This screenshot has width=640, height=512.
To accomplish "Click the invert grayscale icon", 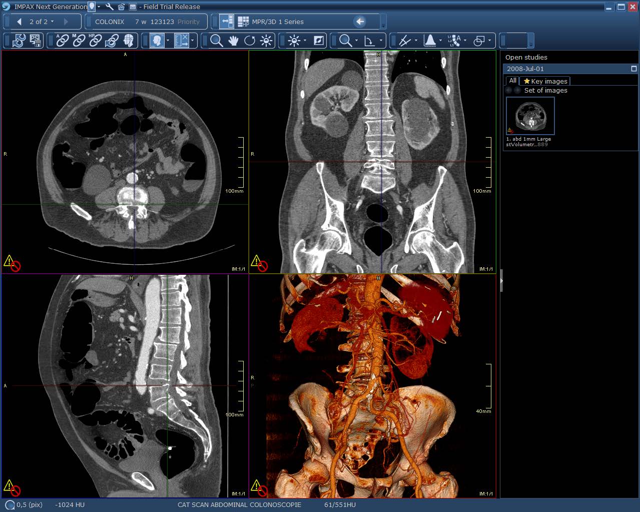I will [x=319, y=41].
